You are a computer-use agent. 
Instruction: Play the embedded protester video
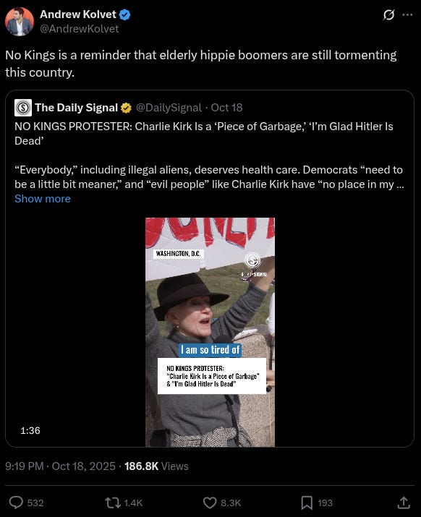coord(210,332)
